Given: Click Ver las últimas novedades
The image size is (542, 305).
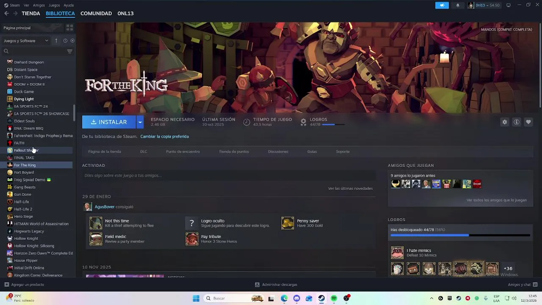Looking at the screenshot, I should point(350,189).
